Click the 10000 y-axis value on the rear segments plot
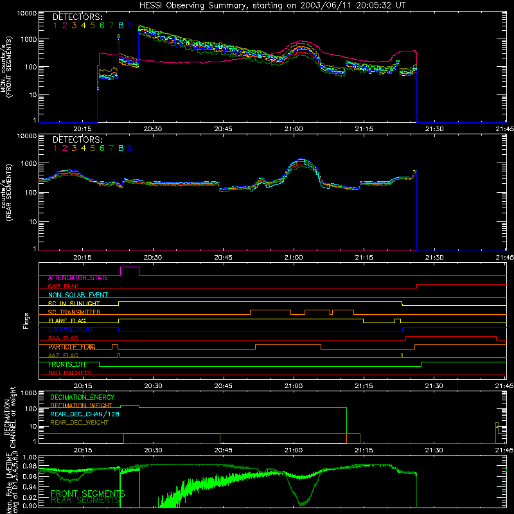Screen dimensions: 514x514 point(27,136)
